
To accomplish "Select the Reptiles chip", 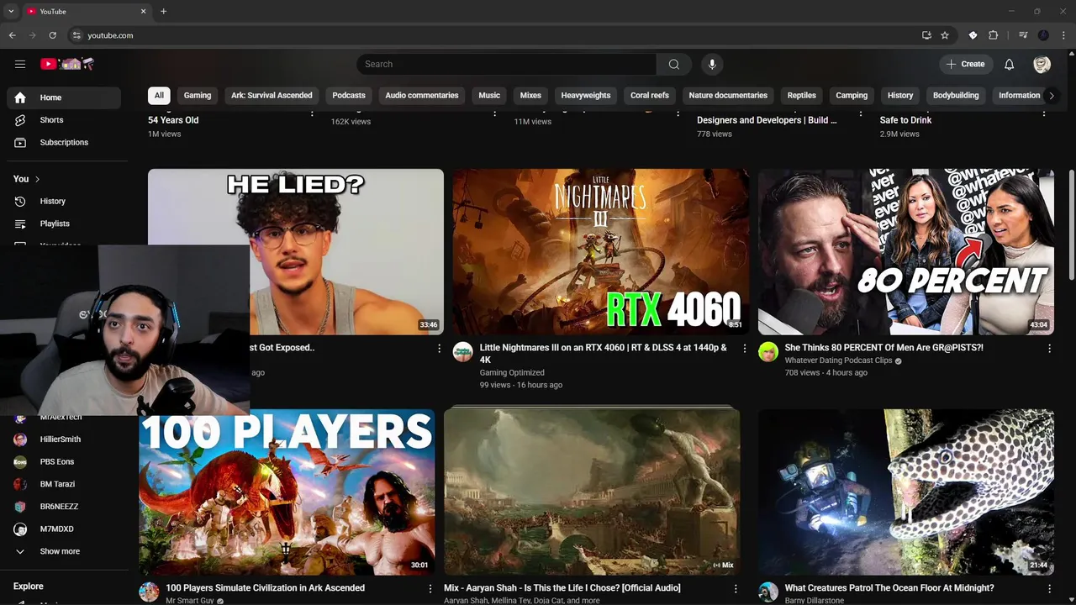I will tap(802, 95).
